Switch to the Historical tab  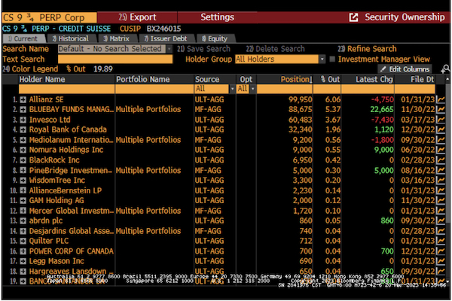[71, 38]
